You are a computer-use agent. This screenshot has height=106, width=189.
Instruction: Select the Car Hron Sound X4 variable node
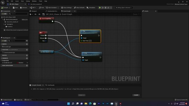pos(46,52)
